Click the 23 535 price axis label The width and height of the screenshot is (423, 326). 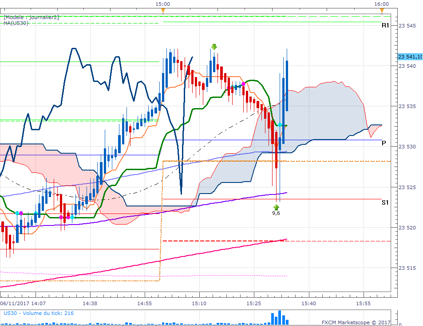(407, 106)
